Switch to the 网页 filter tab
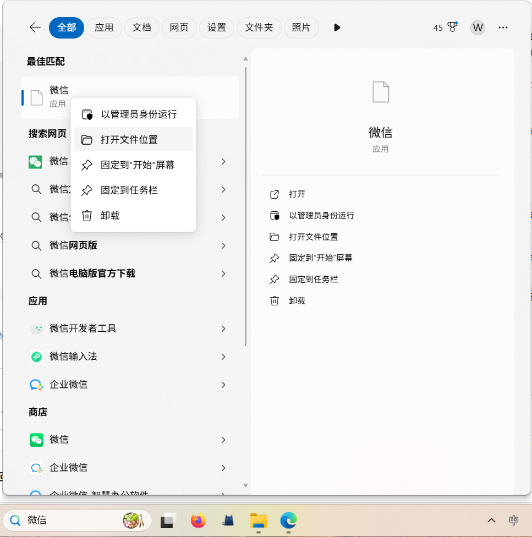This screenshot has width=532, height=537. coord(179,28)
